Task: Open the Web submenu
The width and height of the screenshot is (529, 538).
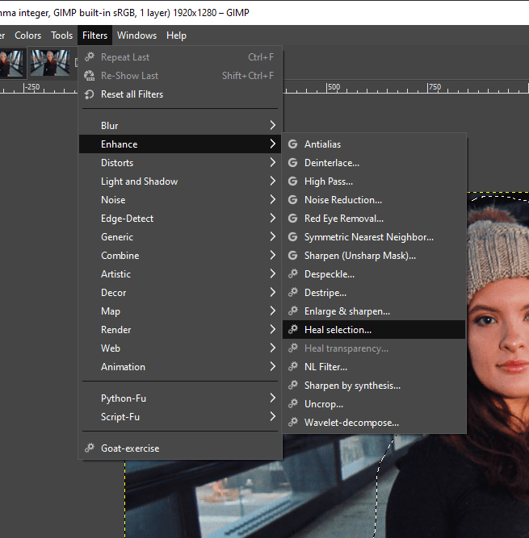Action: [x=180, y=348]
